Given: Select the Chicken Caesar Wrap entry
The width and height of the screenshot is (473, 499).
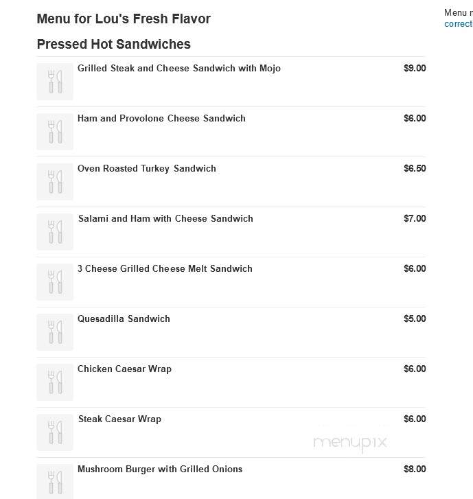Looking at the screenshot, I should pos(124,369).
